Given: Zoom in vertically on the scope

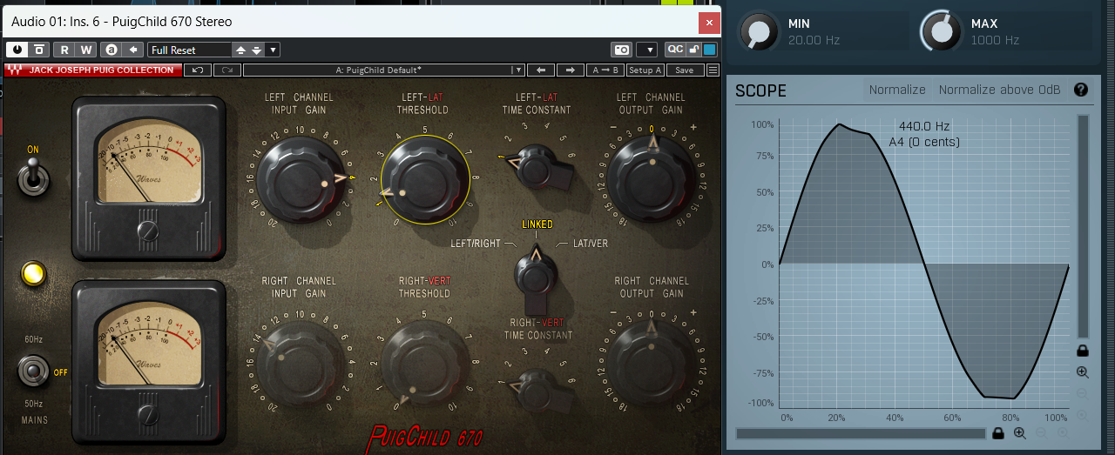Looking at the screenshot, I should (x=1083, y=372).
